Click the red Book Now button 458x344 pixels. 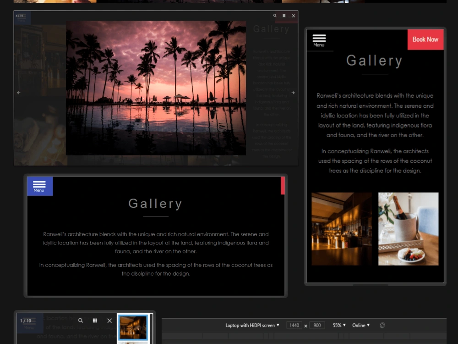[x=425, y=39]
